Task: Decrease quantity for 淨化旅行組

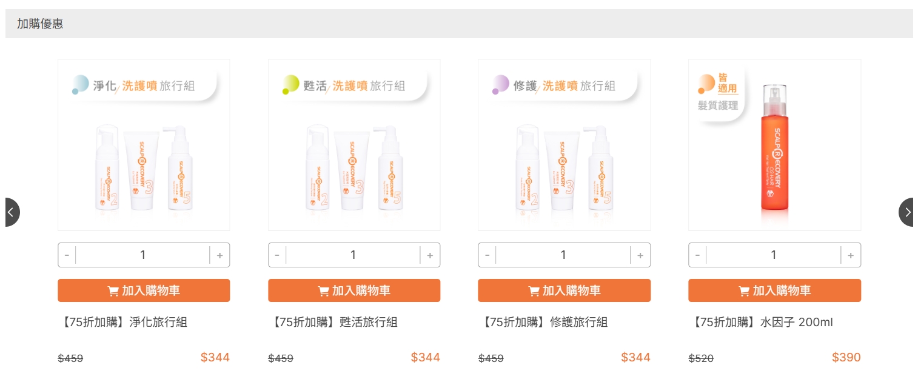Action: 67,255
